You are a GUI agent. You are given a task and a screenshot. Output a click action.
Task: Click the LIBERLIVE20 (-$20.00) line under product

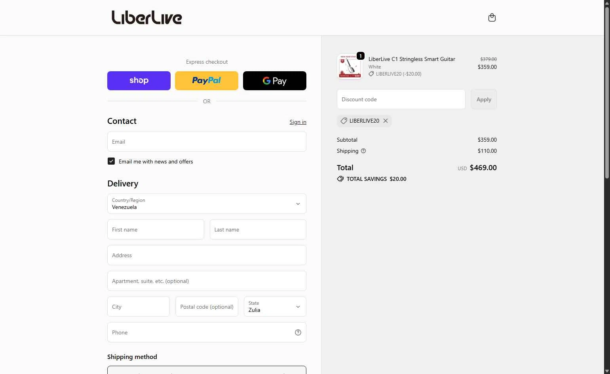coord(395,74)
